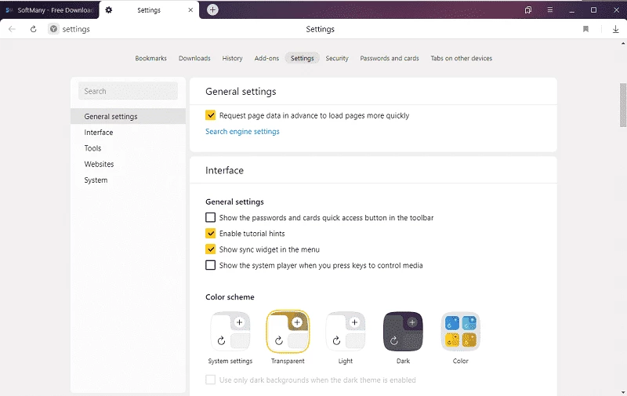
Task: Toggle Show sync widget in the menu
Action: click(x=210, y=249)
